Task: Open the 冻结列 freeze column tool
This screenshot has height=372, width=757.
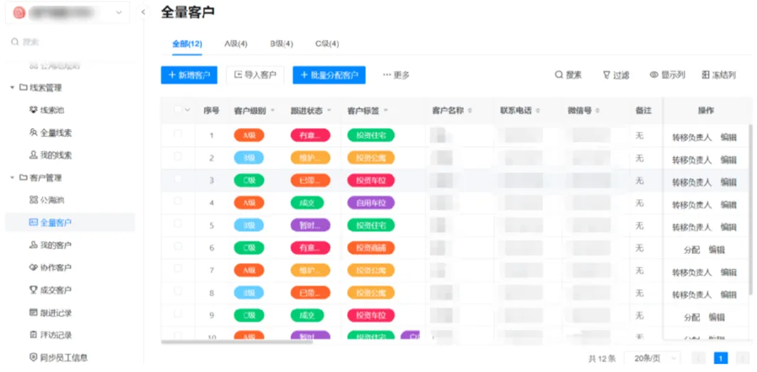Action: [719, 75]
